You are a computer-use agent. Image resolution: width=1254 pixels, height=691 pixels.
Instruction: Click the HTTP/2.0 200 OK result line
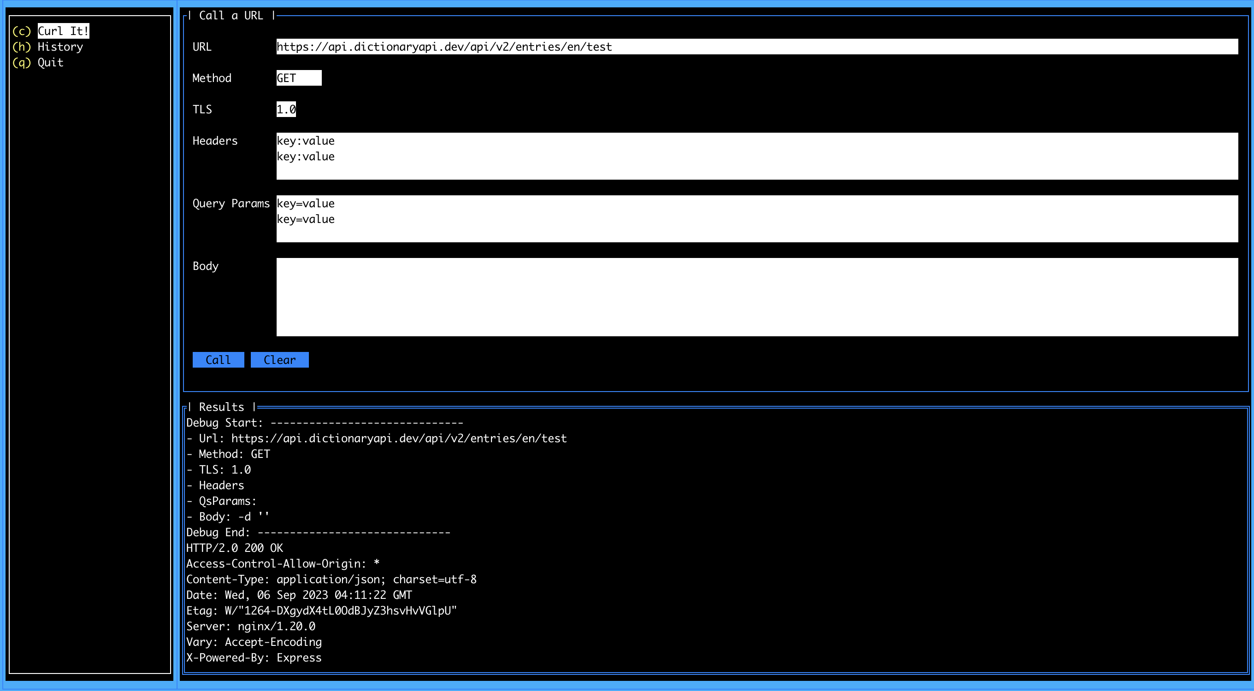[234, 548]
